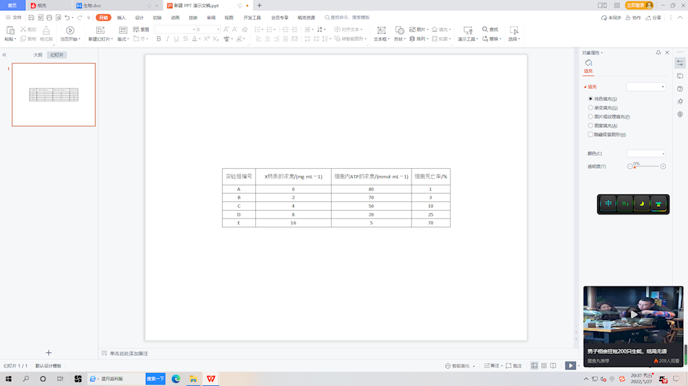
Task: Open the File (文件) menu
Action: 14,18
